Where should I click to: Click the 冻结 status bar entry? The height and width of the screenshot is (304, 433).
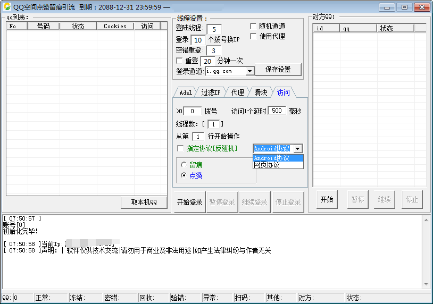tap(86, 298)
